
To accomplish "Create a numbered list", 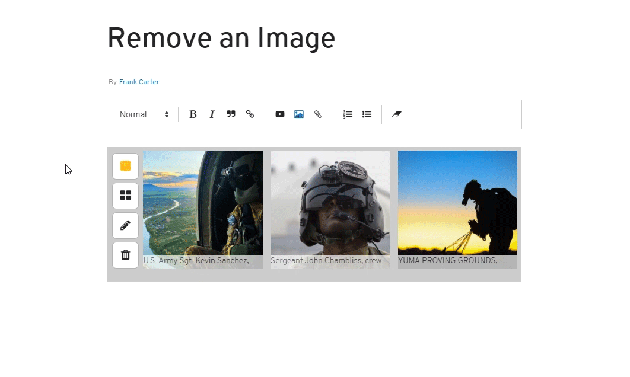I will (348, 114).
